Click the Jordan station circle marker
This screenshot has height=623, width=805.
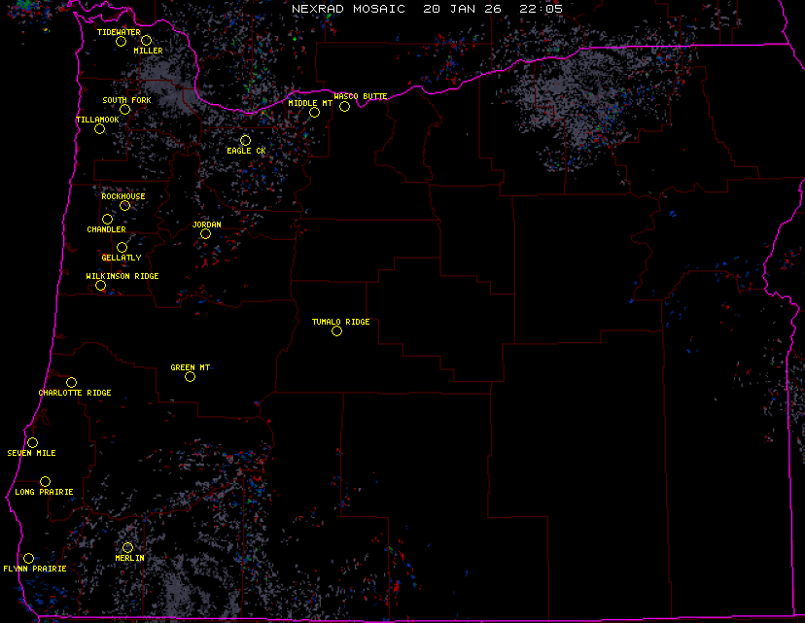coord(205,233)
